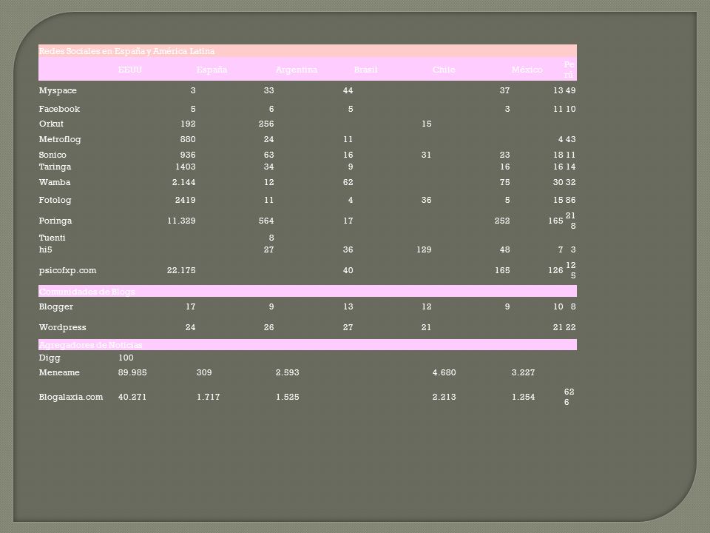Click the 'Comunidades de Blogs' section header

pos(87,292)
